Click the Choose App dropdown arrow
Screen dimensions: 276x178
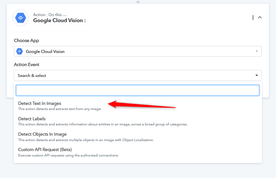pos(257,51)
